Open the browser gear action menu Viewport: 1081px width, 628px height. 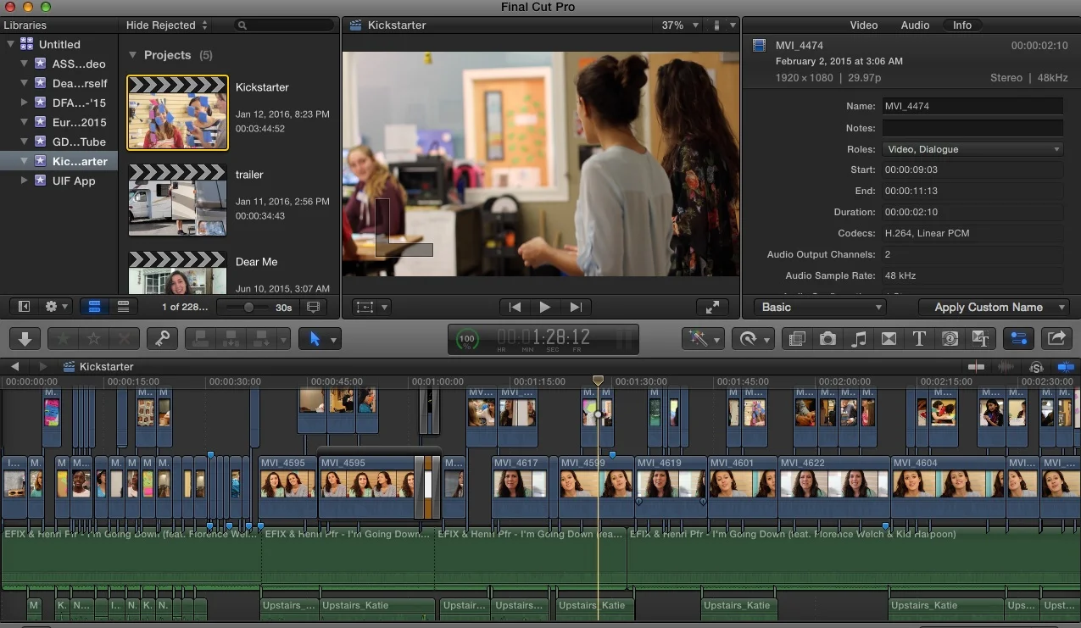point(56,307)
